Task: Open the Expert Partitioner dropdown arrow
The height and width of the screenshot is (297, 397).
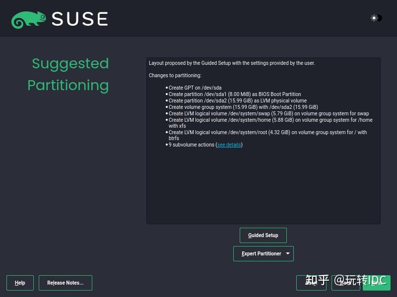Action: (x=287, y=253)
